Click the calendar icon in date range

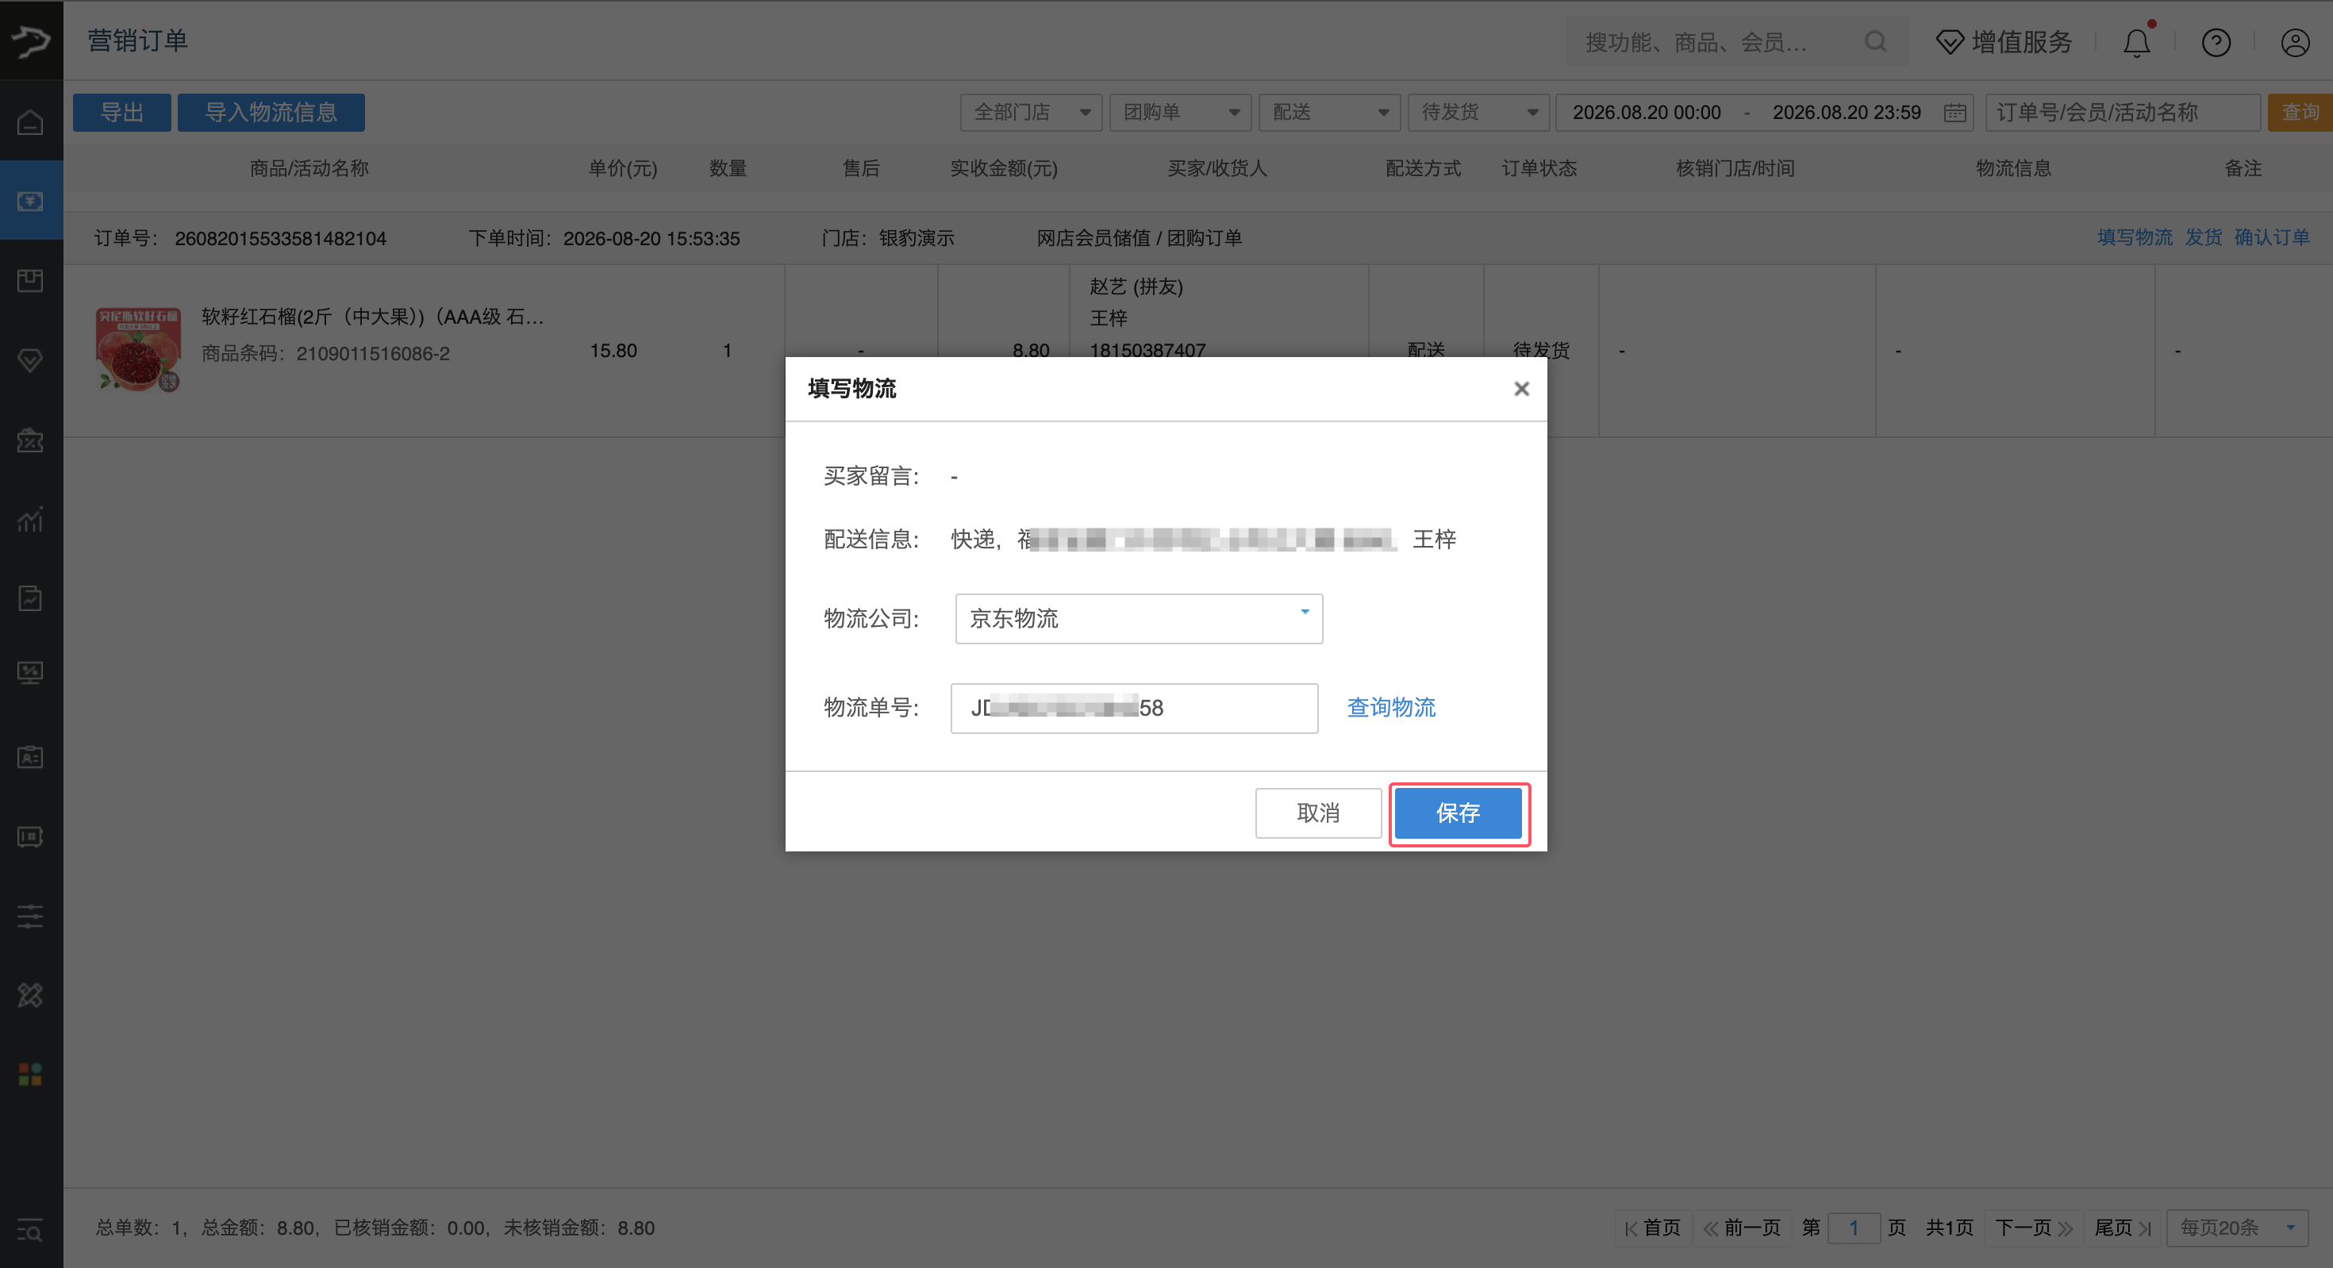click(1954, 113)
